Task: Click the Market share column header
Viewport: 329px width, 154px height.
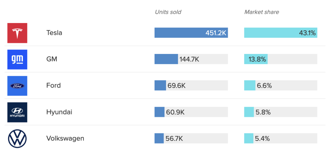Action: pyautogui.click(x=261, y=12)
